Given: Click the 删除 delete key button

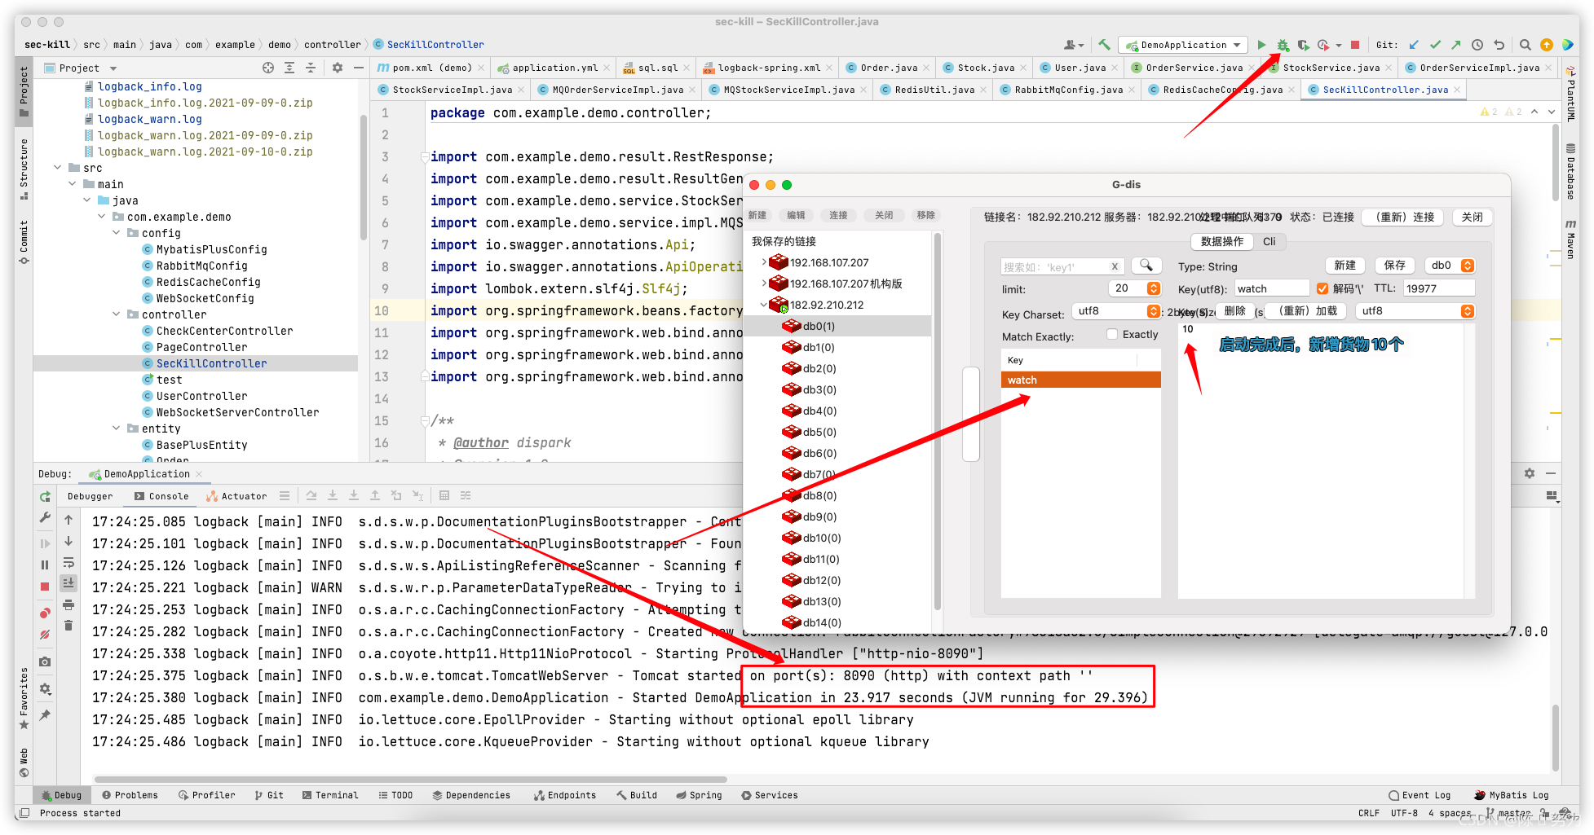Looking at the screenshot, I should 1234,311.
